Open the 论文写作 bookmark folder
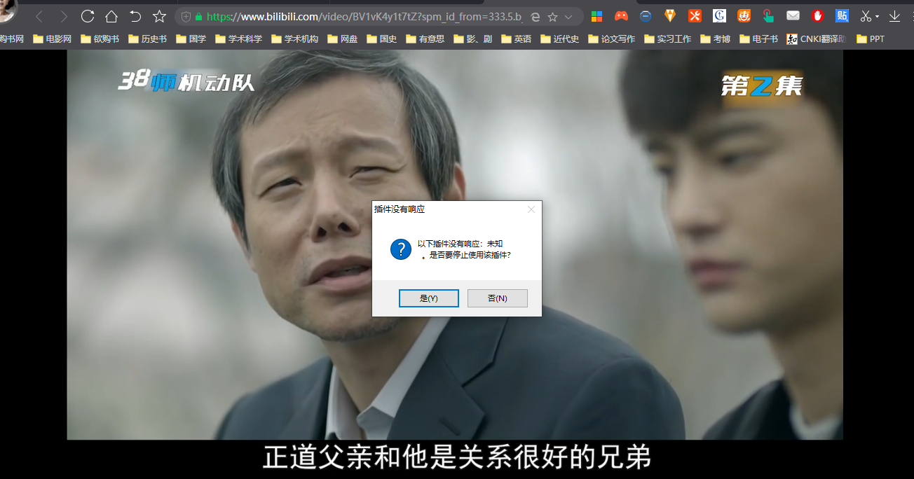Screen dimensions: 914x479 pyautogui.click(x=612, y=39)
